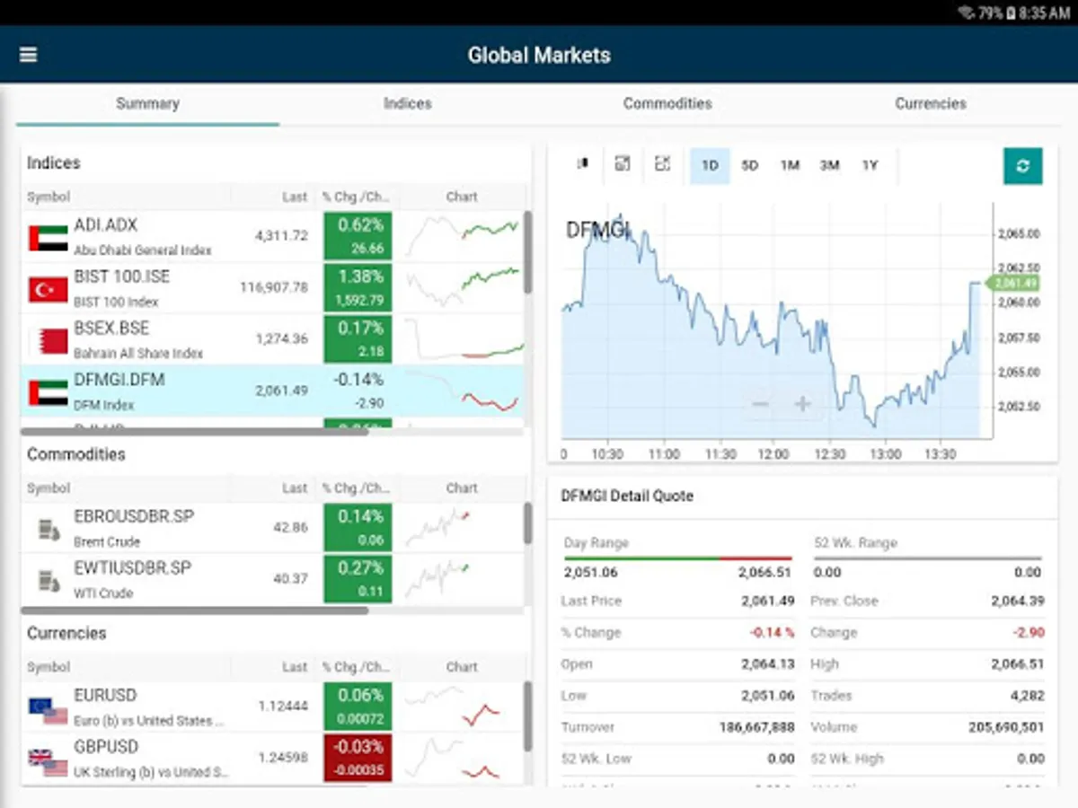Switch to the Indices tab
The height and width of the screenshot is (808, 1078).
pos(408,103)
